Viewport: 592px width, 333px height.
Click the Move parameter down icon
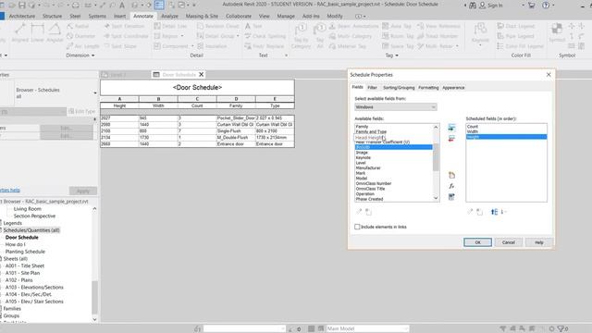click(x=503, y=212)
